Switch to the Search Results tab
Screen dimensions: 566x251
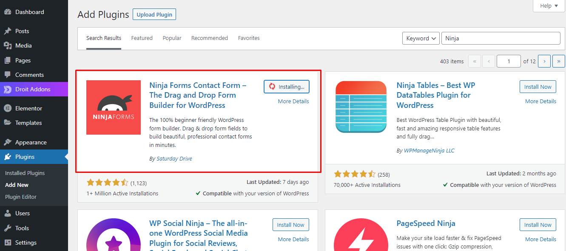point(104,38)
